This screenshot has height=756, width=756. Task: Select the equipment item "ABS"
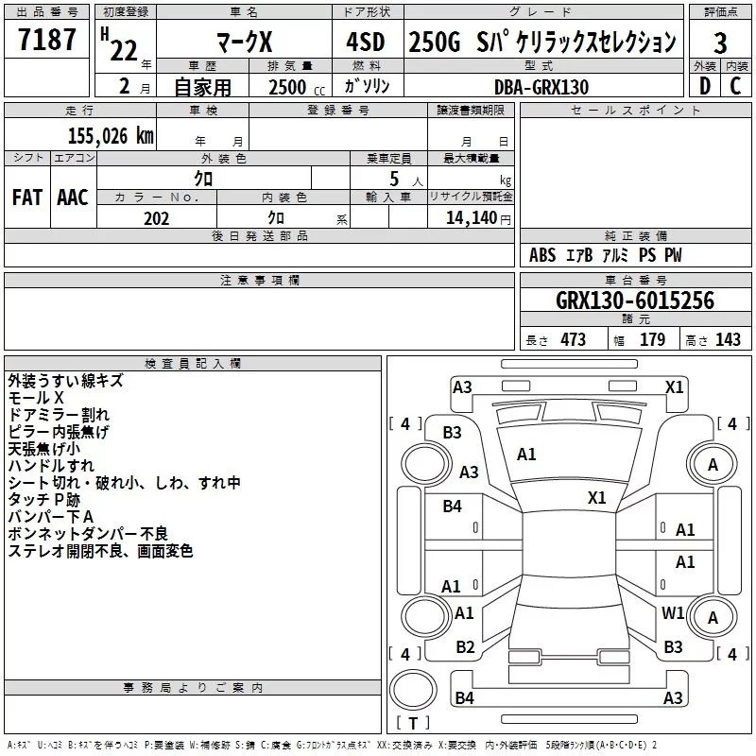click(x=542, y=255)
